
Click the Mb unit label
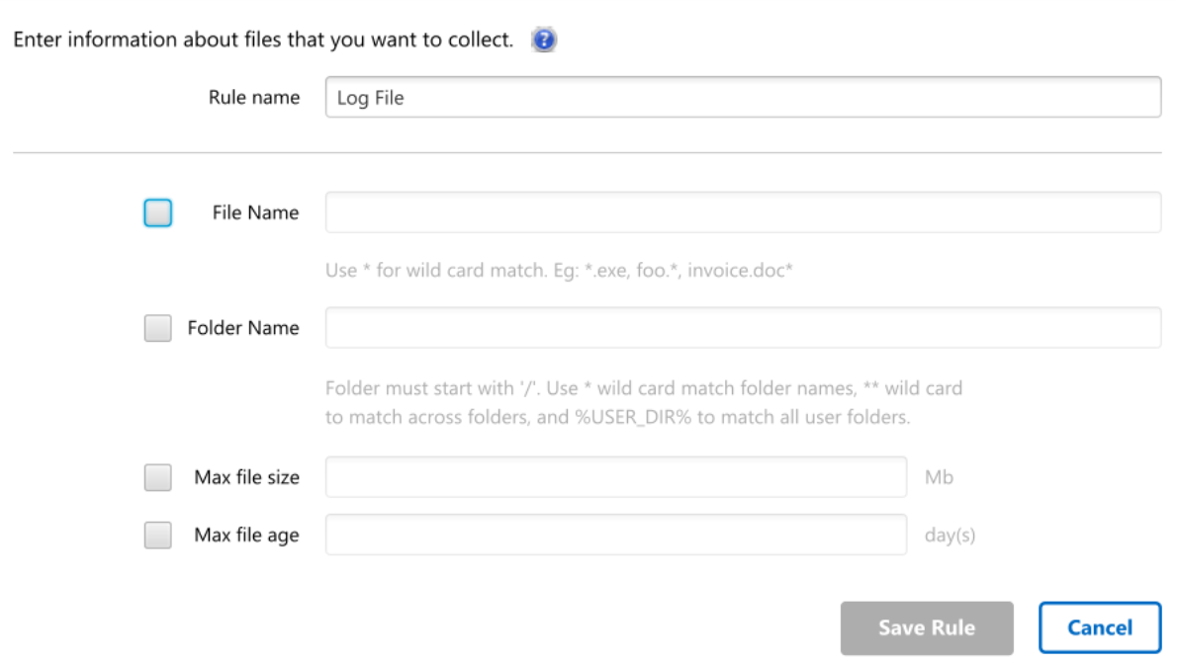(942, 476)
